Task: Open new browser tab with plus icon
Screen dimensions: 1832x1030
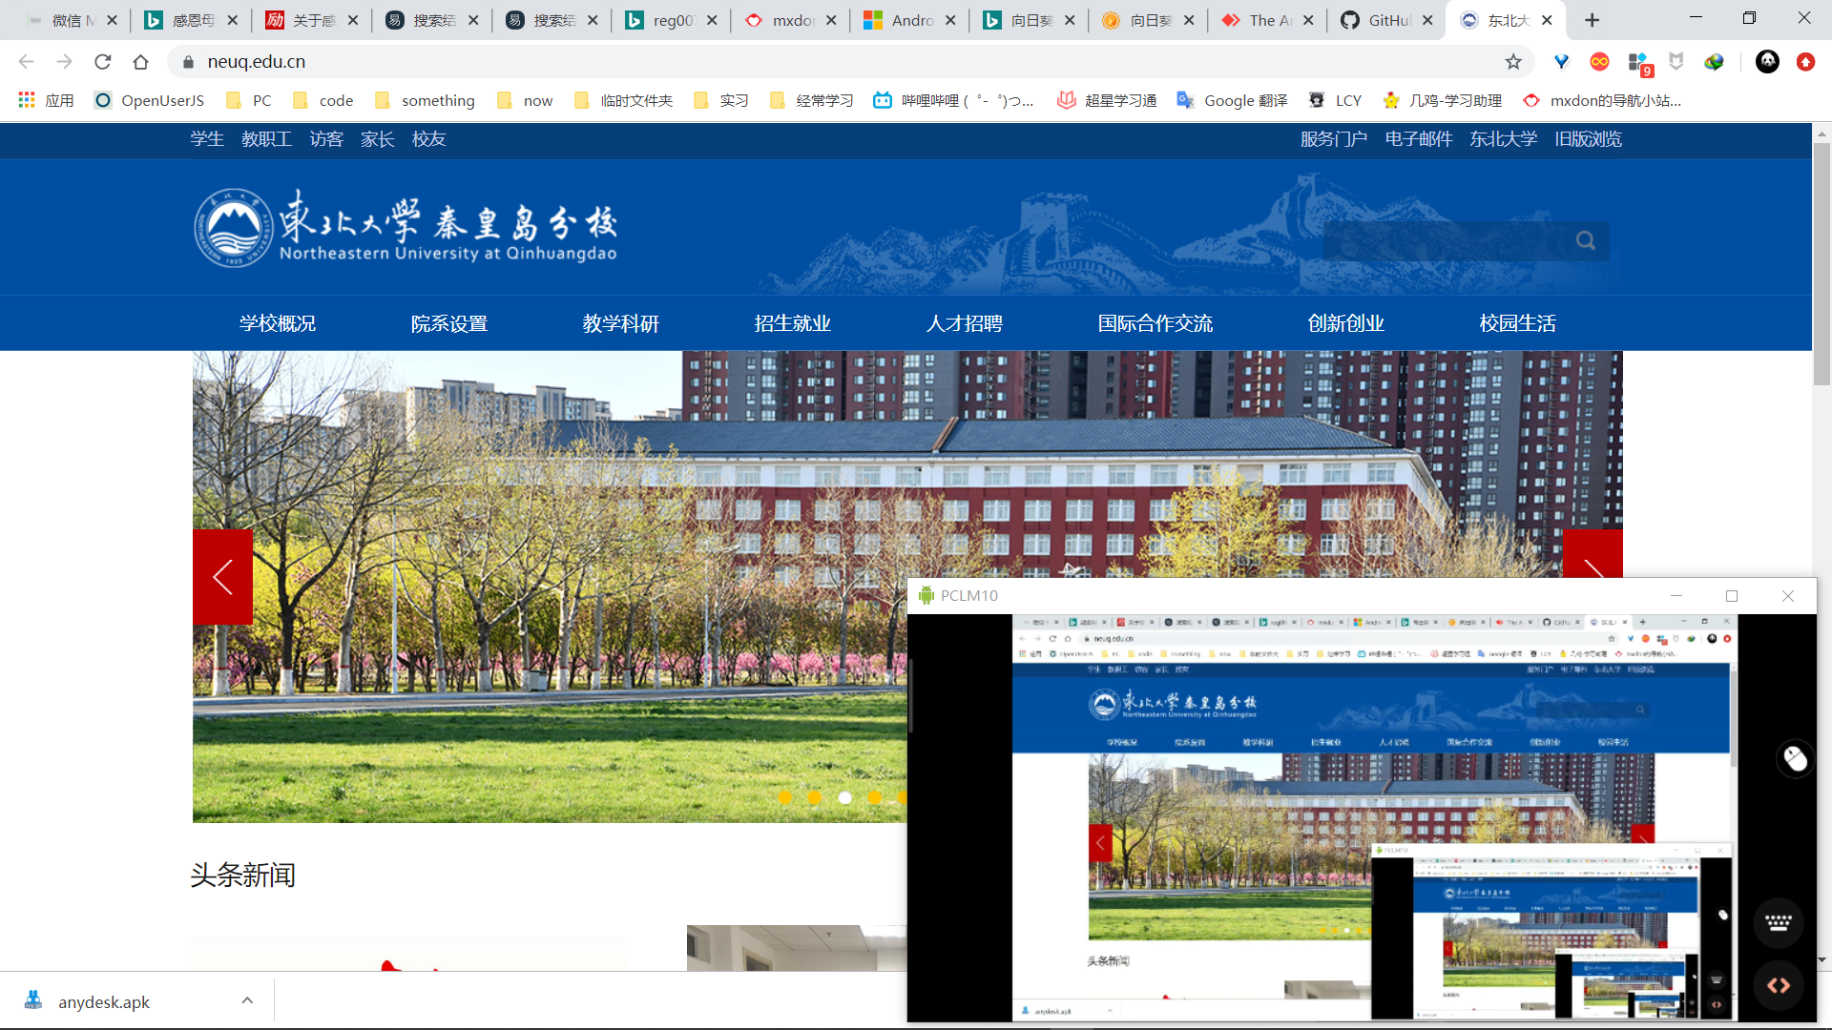Action: tap(1592, 20)
